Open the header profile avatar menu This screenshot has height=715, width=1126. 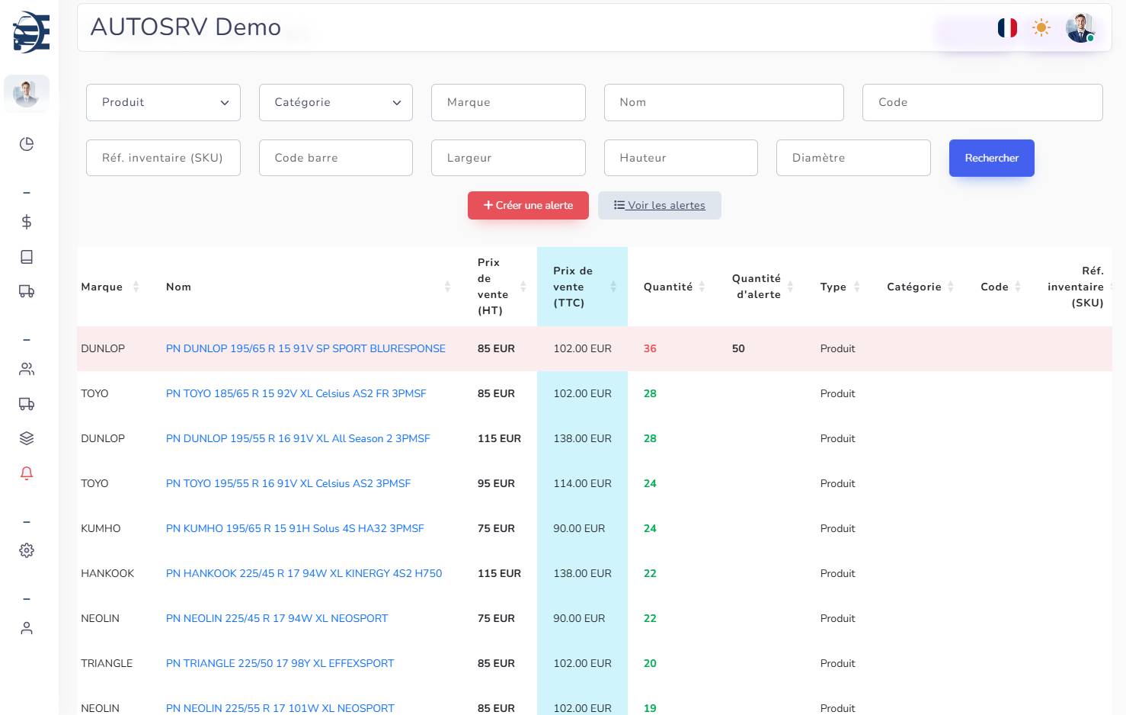point(1080,28)
